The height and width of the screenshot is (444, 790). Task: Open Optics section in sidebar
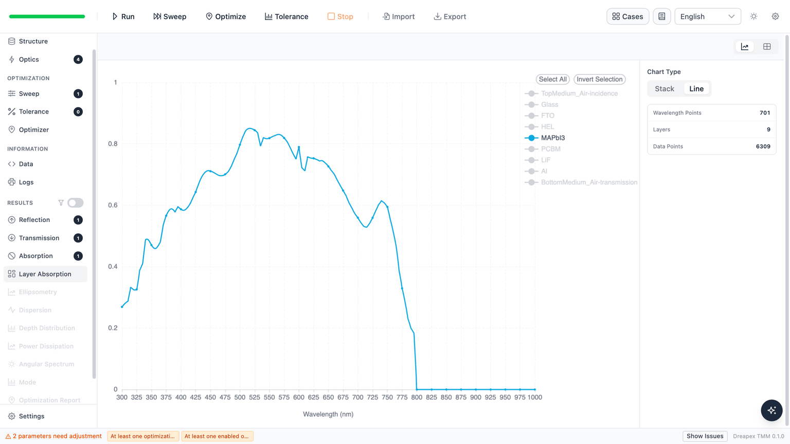45,60
